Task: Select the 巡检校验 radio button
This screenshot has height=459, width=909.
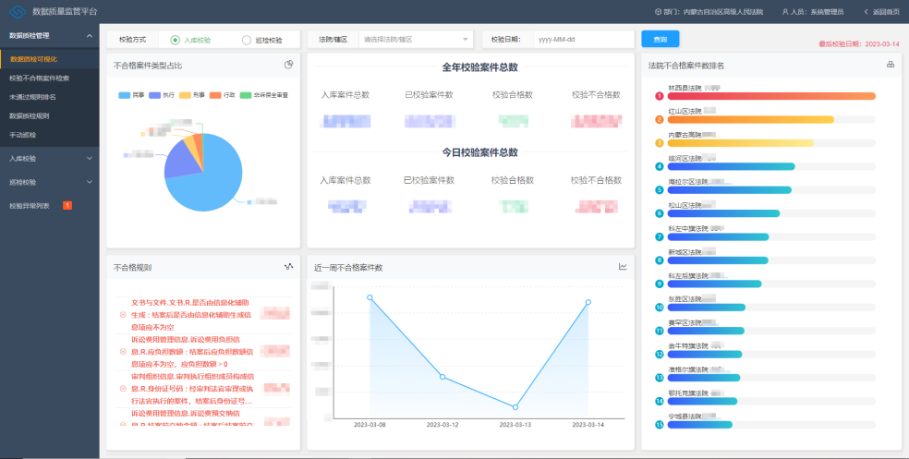Action: coord(246,40)
